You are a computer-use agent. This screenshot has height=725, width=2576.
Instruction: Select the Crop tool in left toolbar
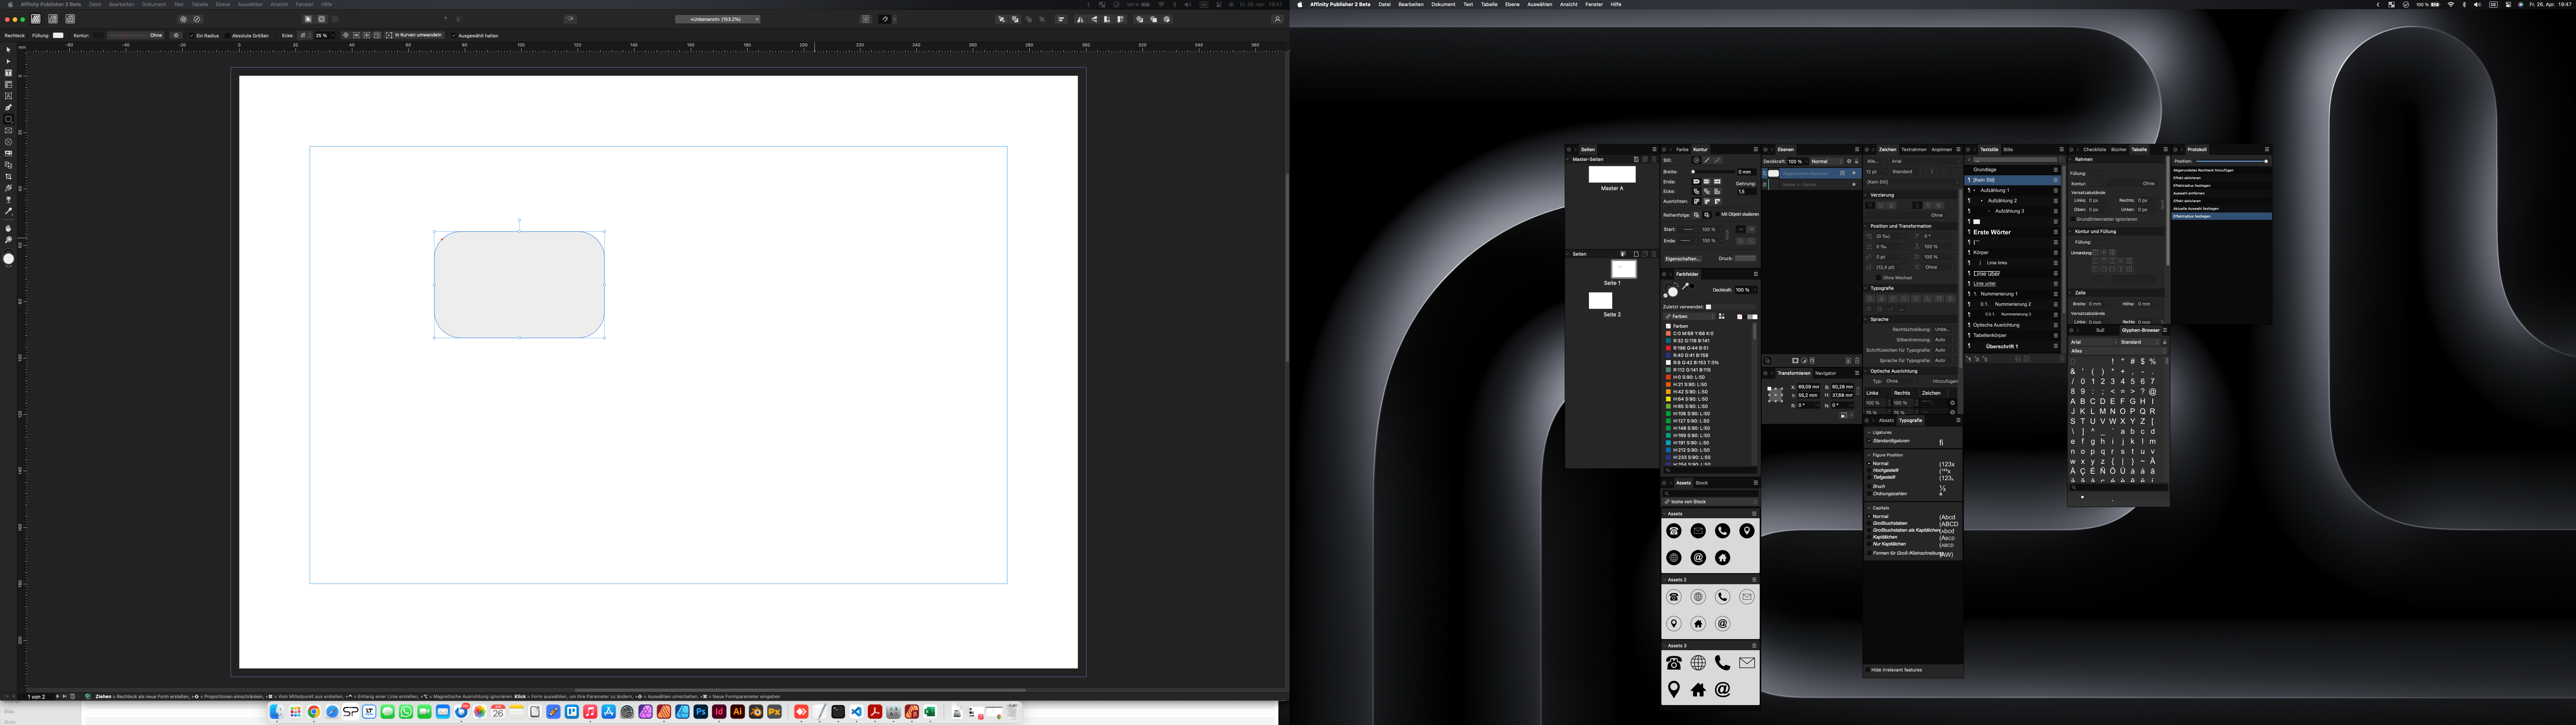point(8,176)
